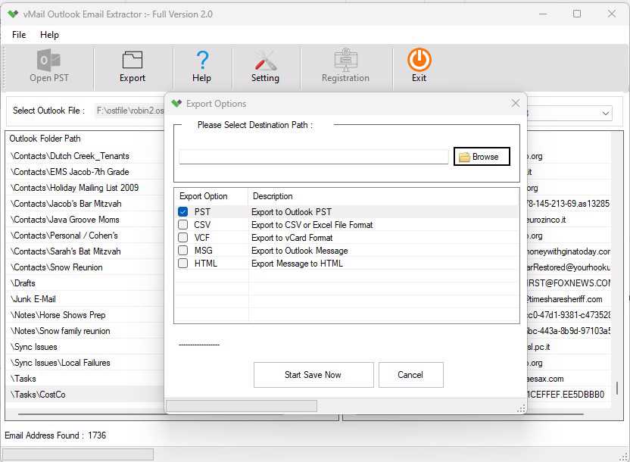
Task: Enable the HTML export checkbox
Action: 182,263
